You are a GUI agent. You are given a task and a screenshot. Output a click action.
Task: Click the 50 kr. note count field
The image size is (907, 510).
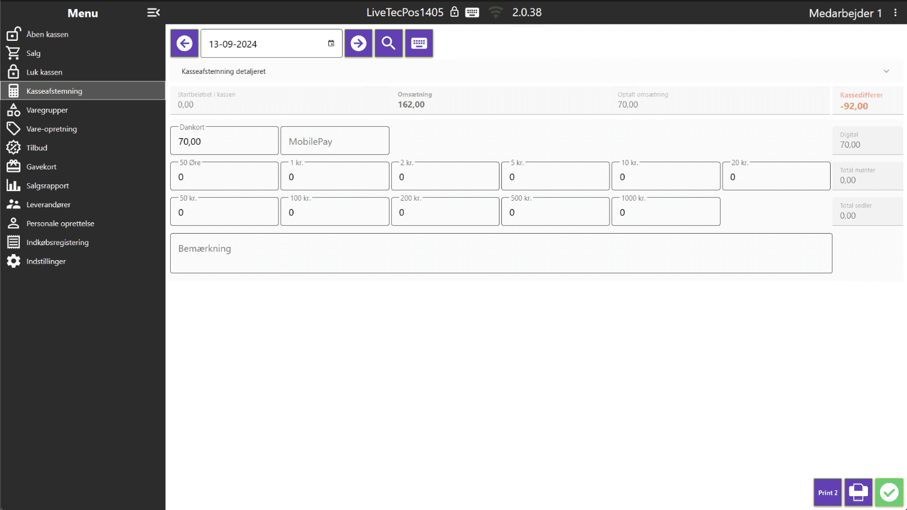tap(224, 211)
